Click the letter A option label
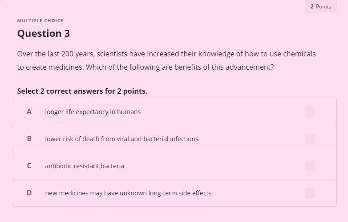Screen dimensions: 348x222 [29, 112]
